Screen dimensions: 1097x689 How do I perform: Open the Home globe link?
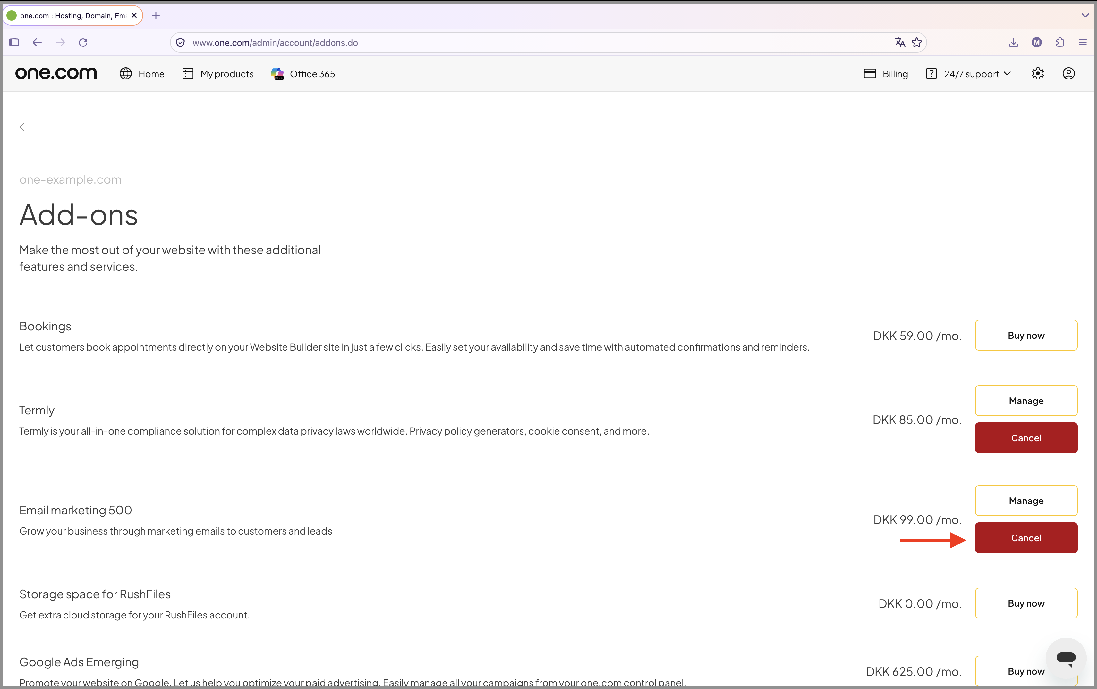coord(142,74)
